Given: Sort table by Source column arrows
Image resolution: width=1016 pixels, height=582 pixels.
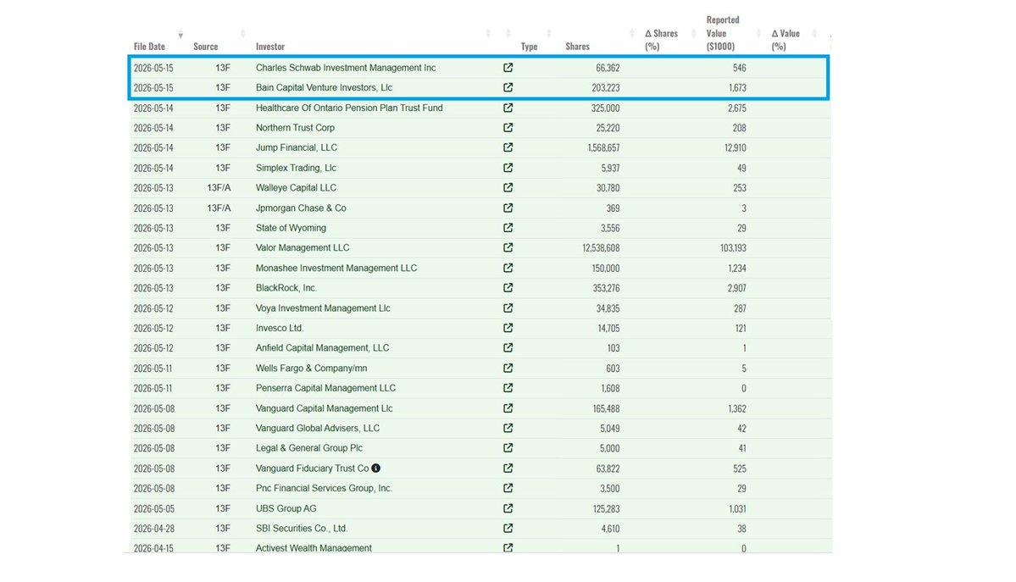Looking at the screenshot, I should [x=243, y=33].
